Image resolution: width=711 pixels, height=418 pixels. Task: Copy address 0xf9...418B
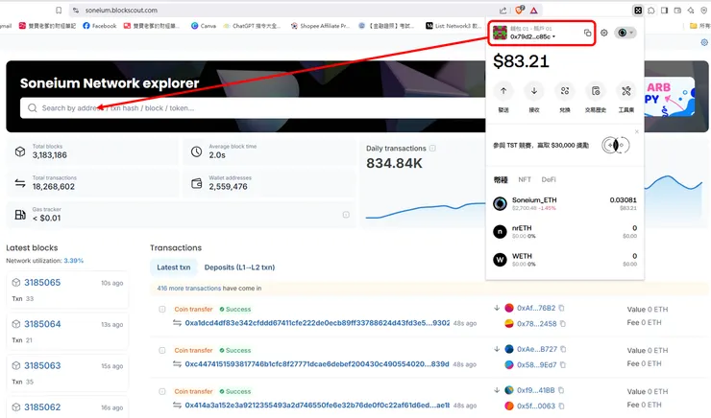(561, 390)
